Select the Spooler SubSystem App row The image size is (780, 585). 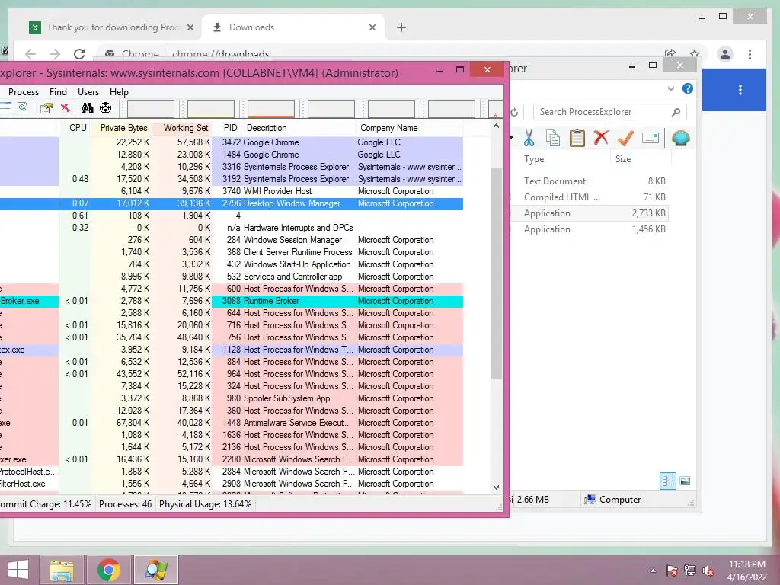pos(232,398)
